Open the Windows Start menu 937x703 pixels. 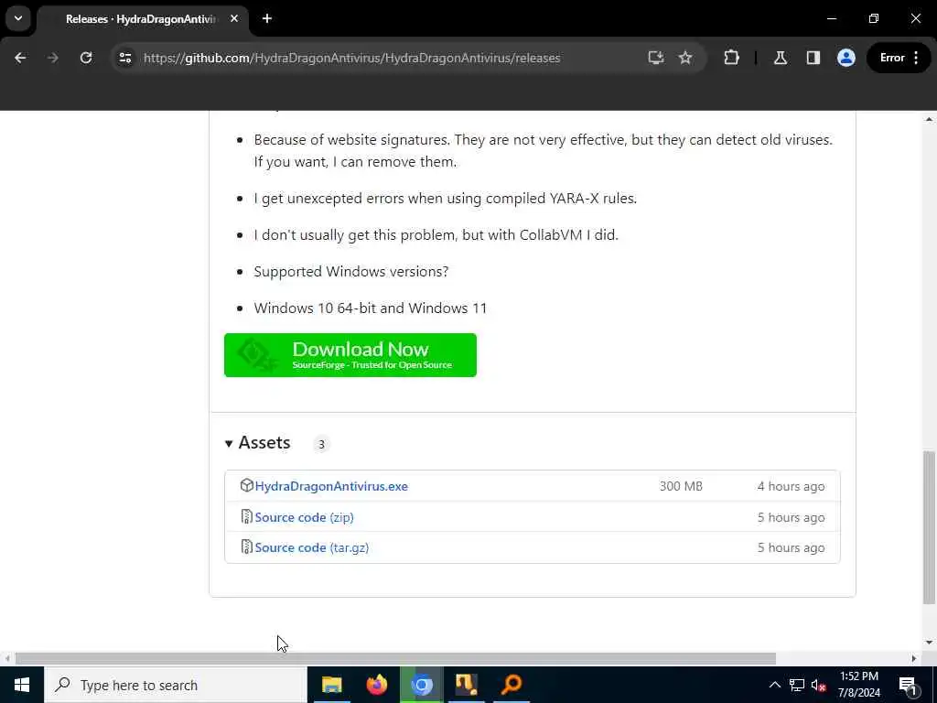pyautogui.click(x=22, y=685)
